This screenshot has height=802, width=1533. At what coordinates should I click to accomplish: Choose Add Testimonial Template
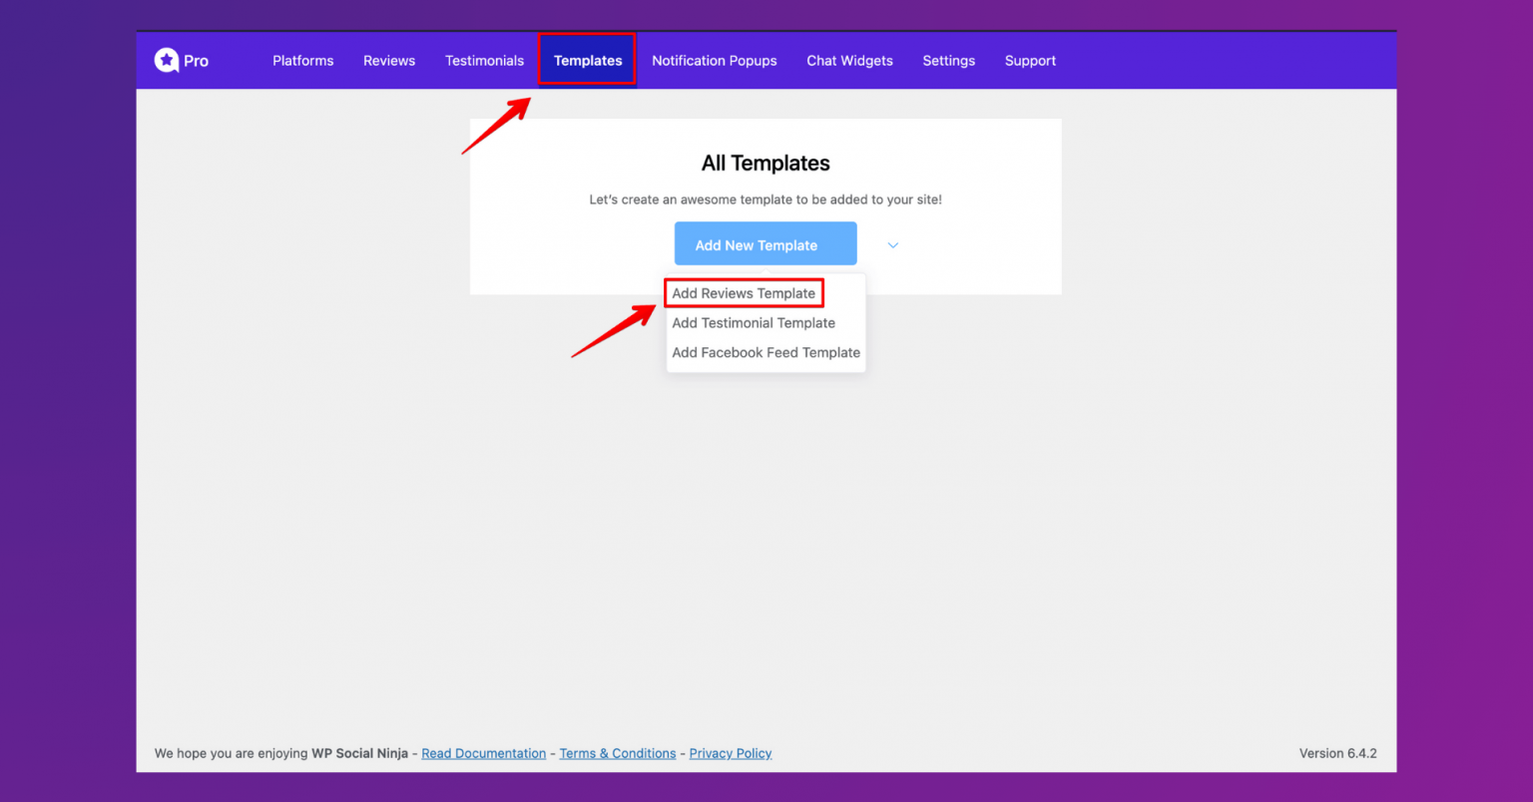click(754, 322)
